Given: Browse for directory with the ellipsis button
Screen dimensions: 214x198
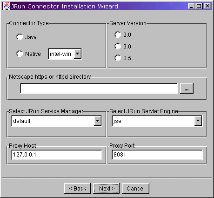Looking at the screenshot, I should pyautogui.click(x=187, y=88).
